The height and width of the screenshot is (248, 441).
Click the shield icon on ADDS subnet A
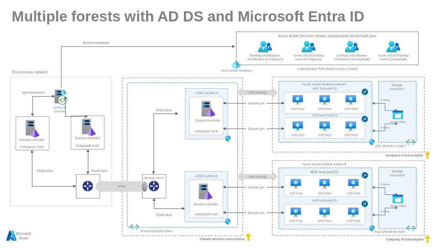coord(228,138)
